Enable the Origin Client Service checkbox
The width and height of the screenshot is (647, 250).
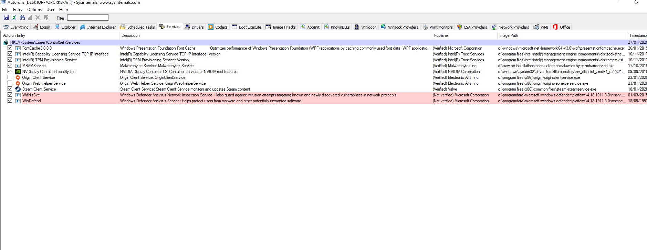10,77
